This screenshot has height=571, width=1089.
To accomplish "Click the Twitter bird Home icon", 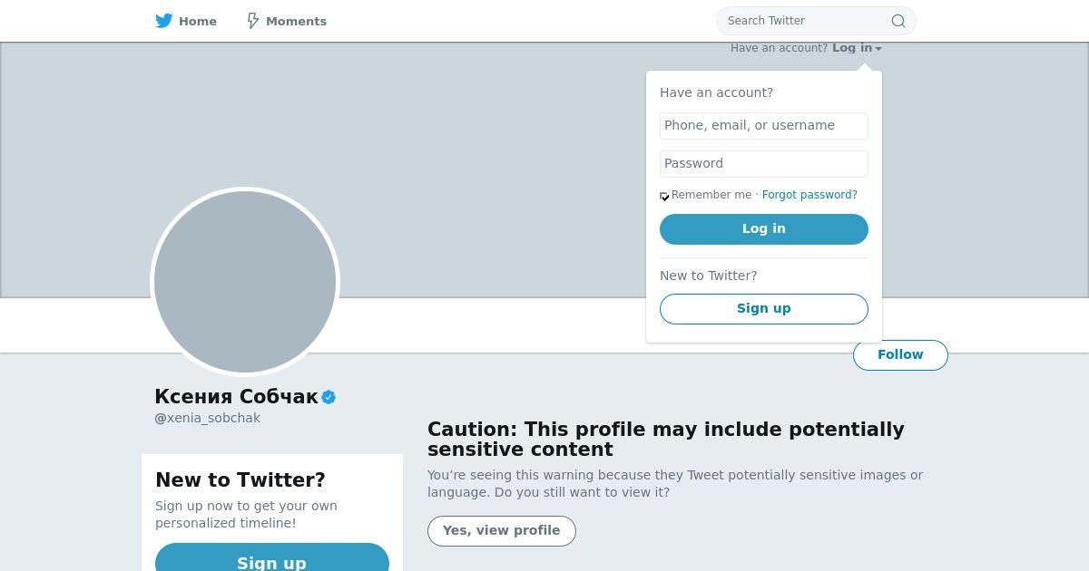I will 163,21.
